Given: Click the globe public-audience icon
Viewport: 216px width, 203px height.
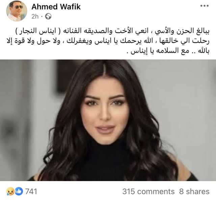Looking at the screenshot, I should coord(48,17).
